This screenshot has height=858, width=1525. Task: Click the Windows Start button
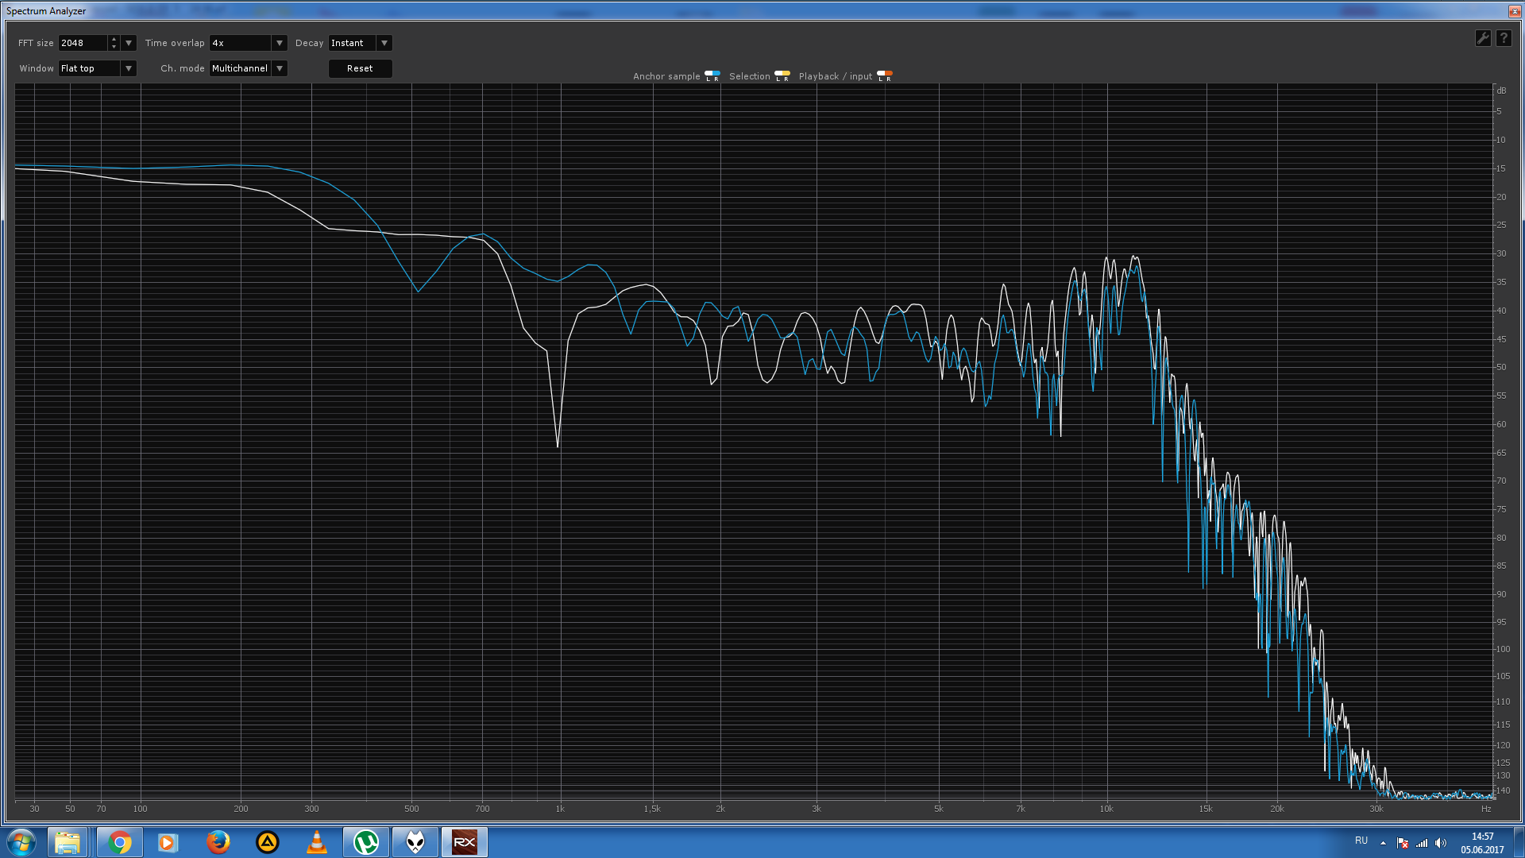coord(21,842)
